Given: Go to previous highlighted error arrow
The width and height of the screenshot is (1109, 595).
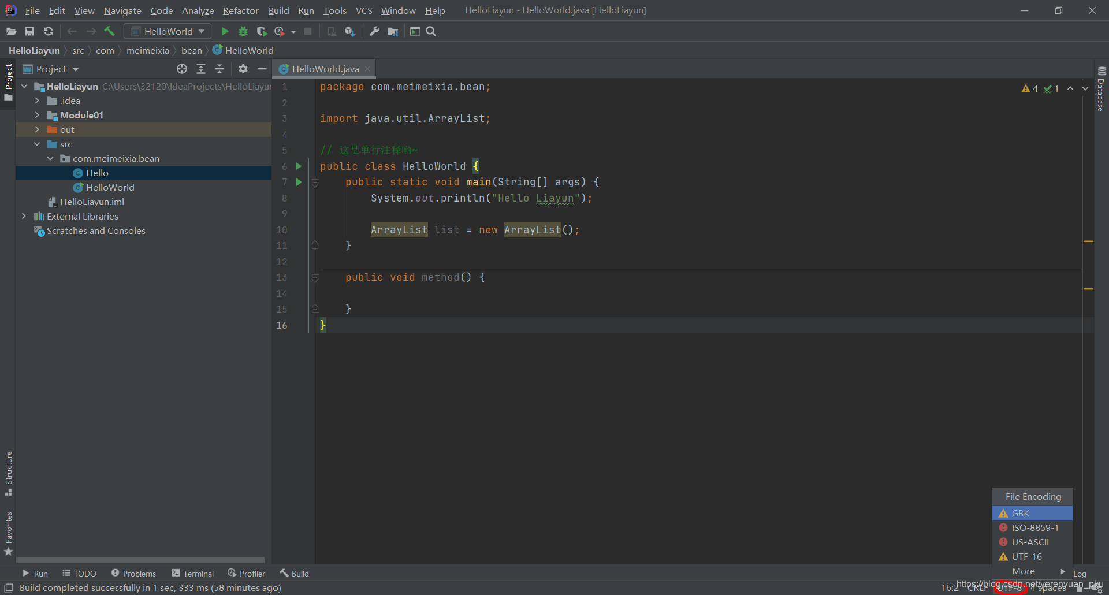Looking at the screenshot, I should coord(1070,88).
